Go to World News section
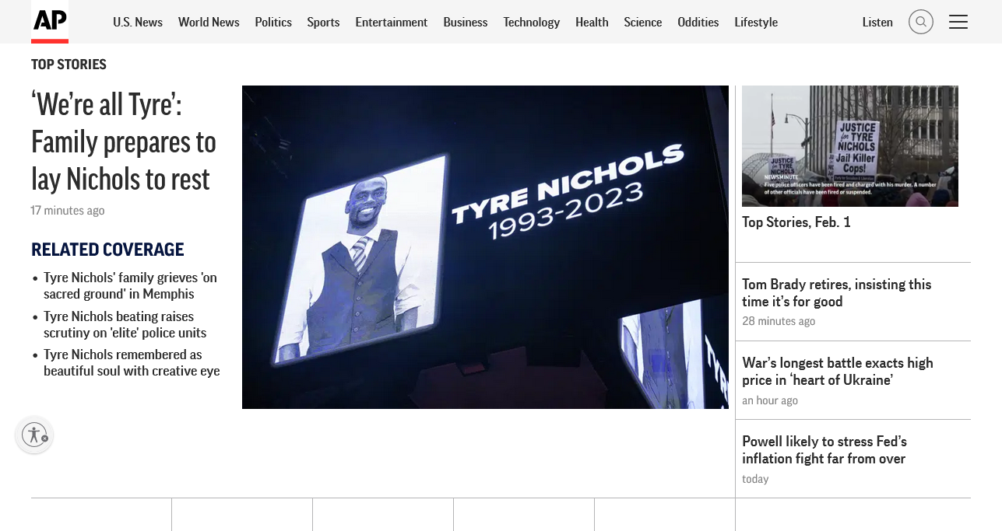The width and height of the screenshot is (1002, 531). pyautogui.click(x=209, y=22)
